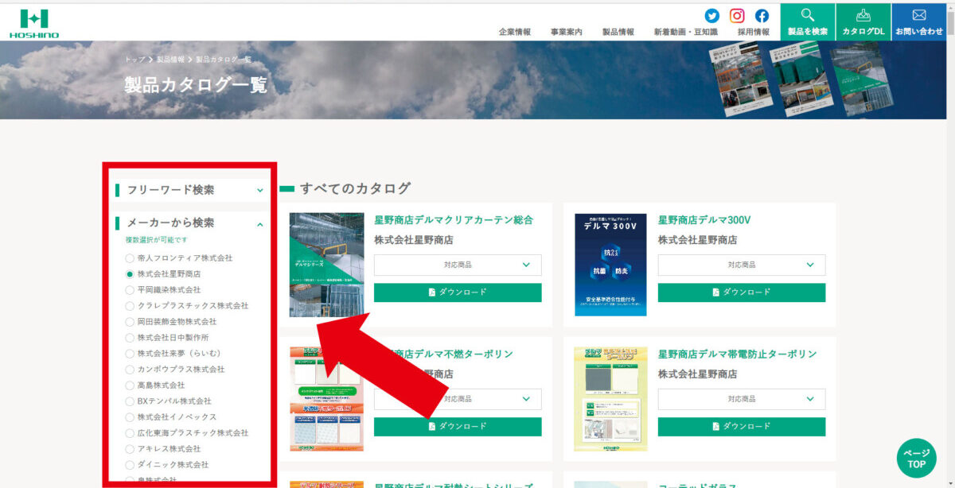Download the デルマ300V catalog

click(x=742, y=292)
